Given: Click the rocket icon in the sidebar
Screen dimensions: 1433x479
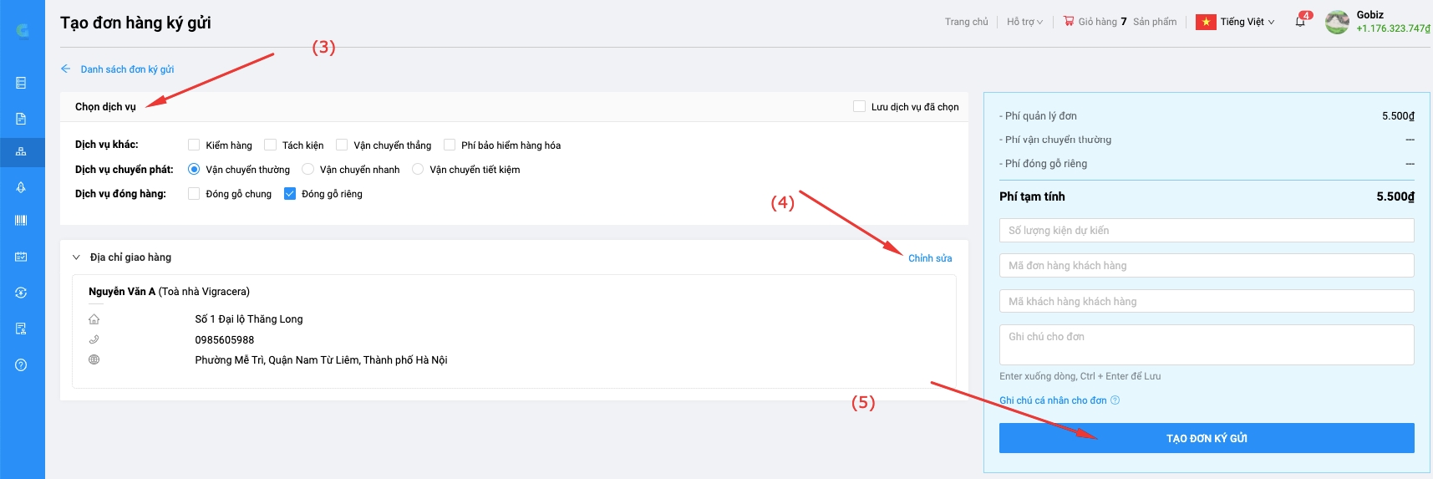Looking at the screenshot, I should click(21, 187).
